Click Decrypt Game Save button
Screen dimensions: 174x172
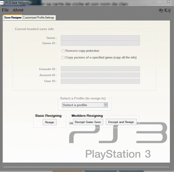click(x=88, y=122)
